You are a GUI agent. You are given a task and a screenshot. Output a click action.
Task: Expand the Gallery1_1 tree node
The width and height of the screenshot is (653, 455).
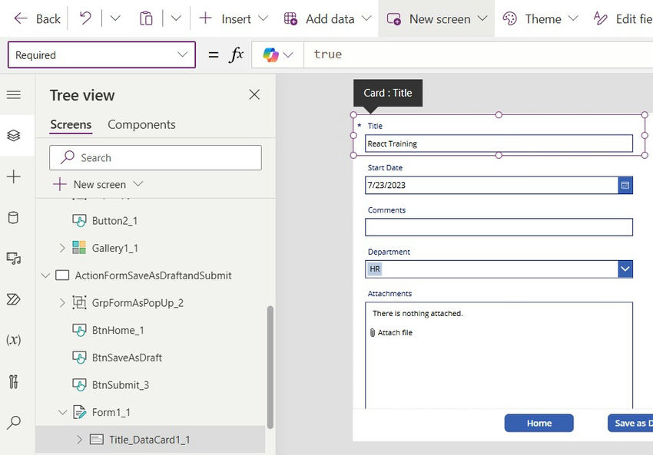pyautogui.click(x=62, y=248)
